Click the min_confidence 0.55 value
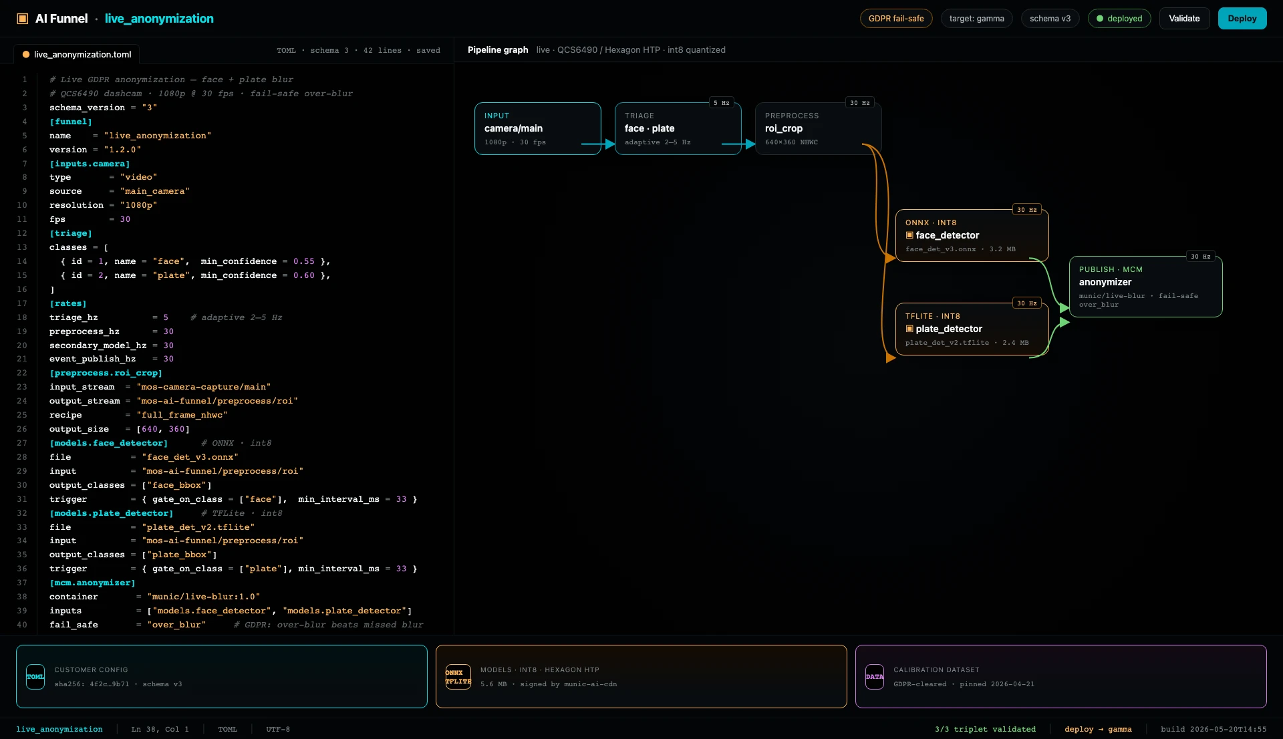 pos(303,261)
